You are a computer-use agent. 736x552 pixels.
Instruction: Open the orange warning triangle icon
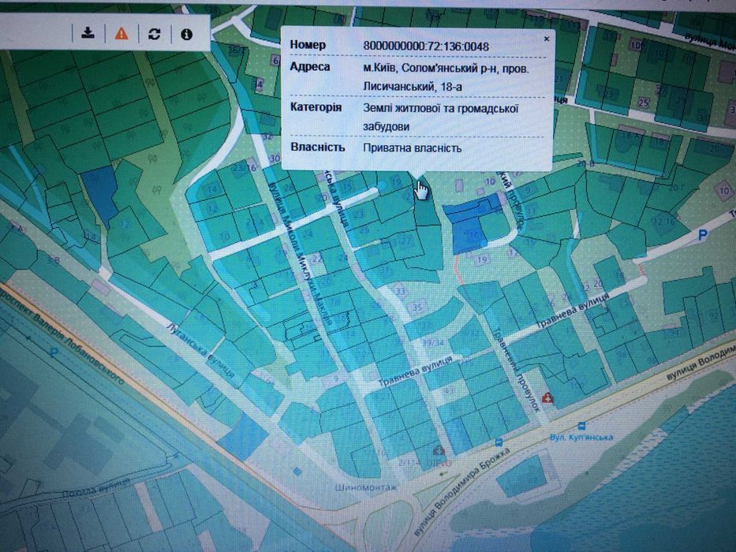121,33
